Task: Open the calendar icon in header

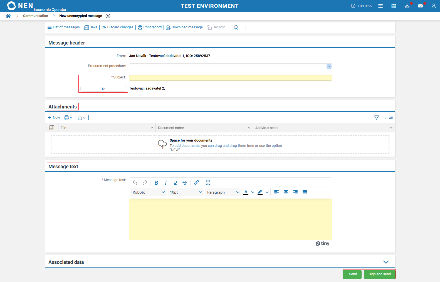Action: pos(394,6)
